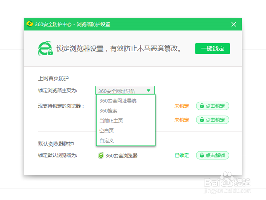Click the second orange 未锁定 status text

pos(181,120)
